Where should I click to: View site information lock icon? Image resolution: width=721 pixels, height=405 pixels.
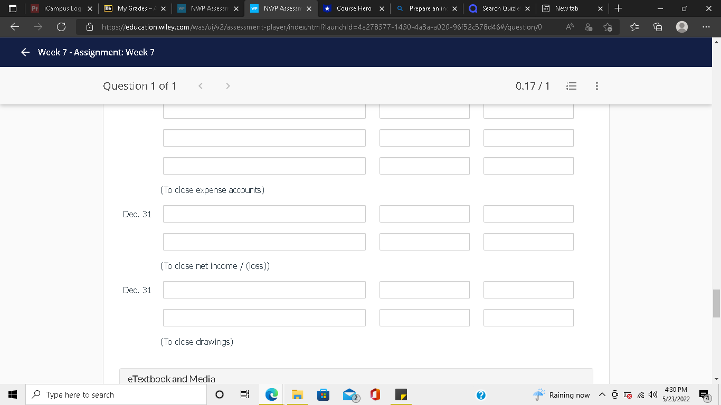pyautogui.click(x=90, y=27)
